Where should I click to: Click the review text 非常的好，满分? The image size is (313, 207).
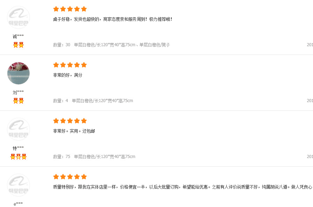[68, 75]
